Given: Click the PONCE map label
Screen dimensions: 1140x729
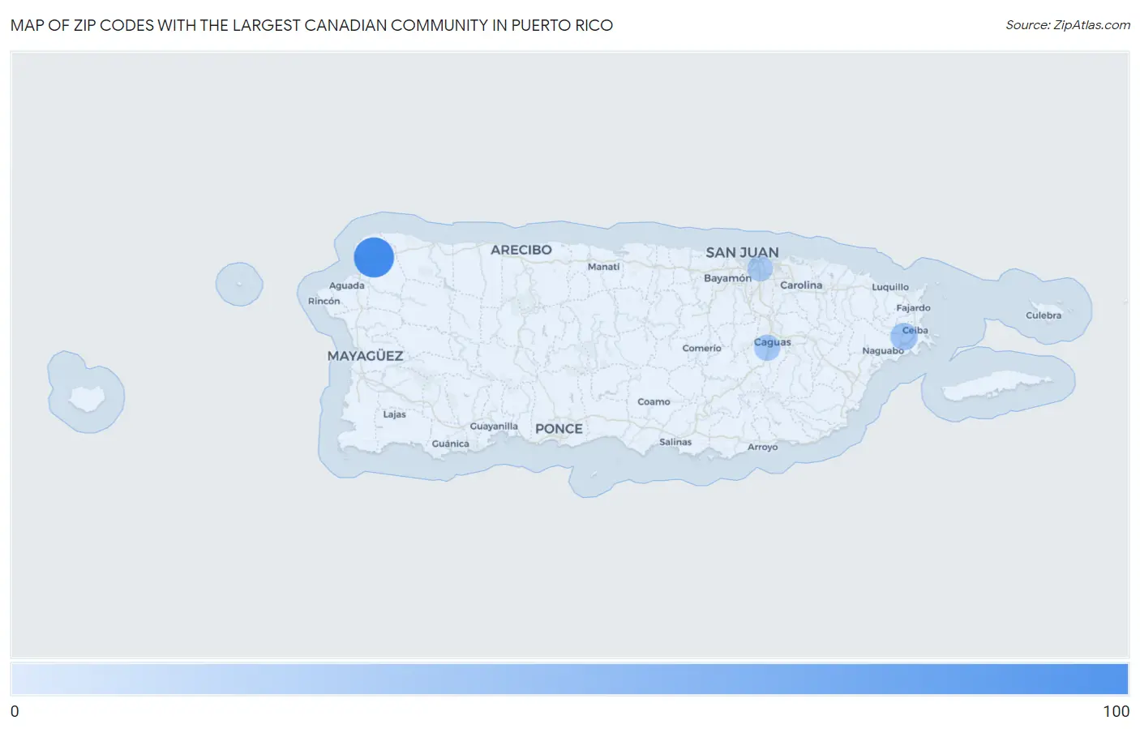Looking at the screenshot, I should pyautogui.click(x=559, y=429).
